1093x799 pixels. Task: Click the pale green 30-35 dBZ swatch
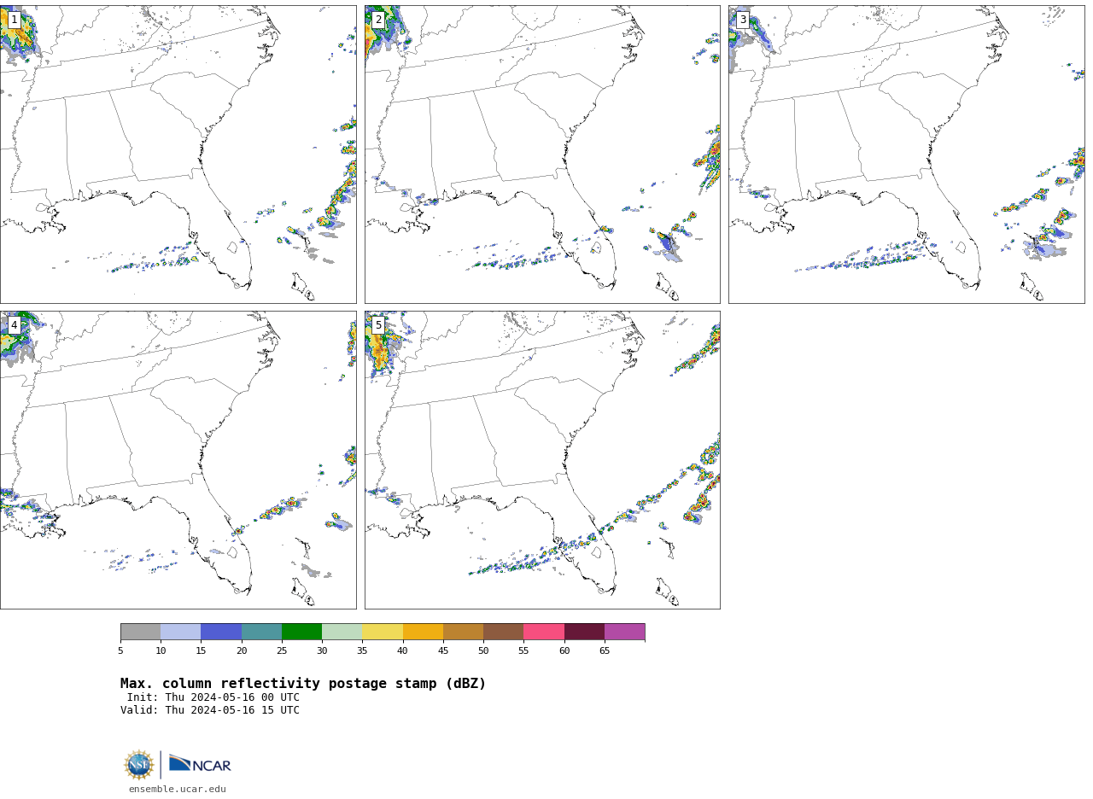coord(342,632)
